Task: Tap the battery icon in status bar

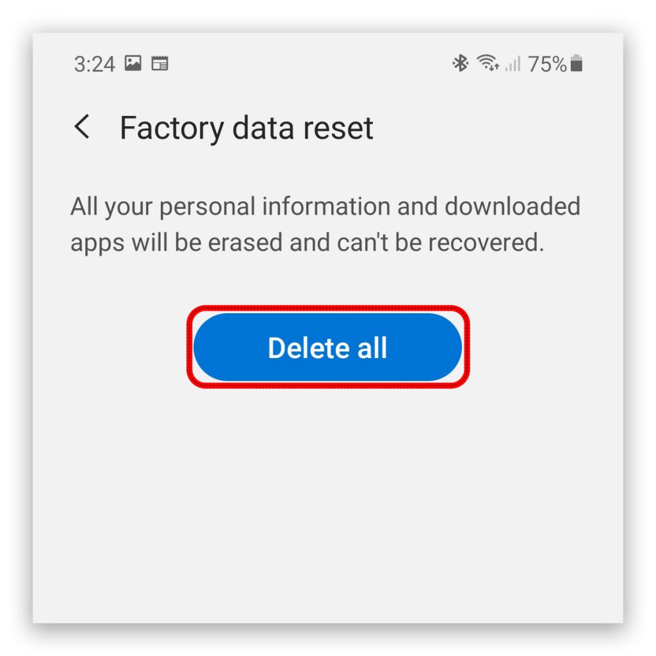Action: (577, 63)
